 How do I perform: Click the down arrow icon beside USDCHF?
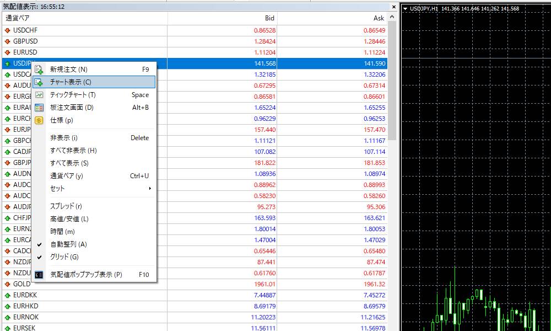(x=7, y=30)
